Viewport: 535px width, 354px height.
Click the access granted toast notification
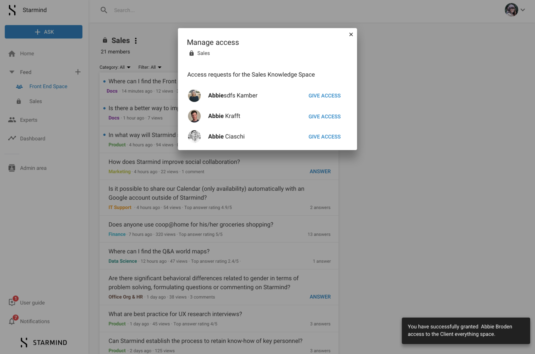[x=466, y=331]
